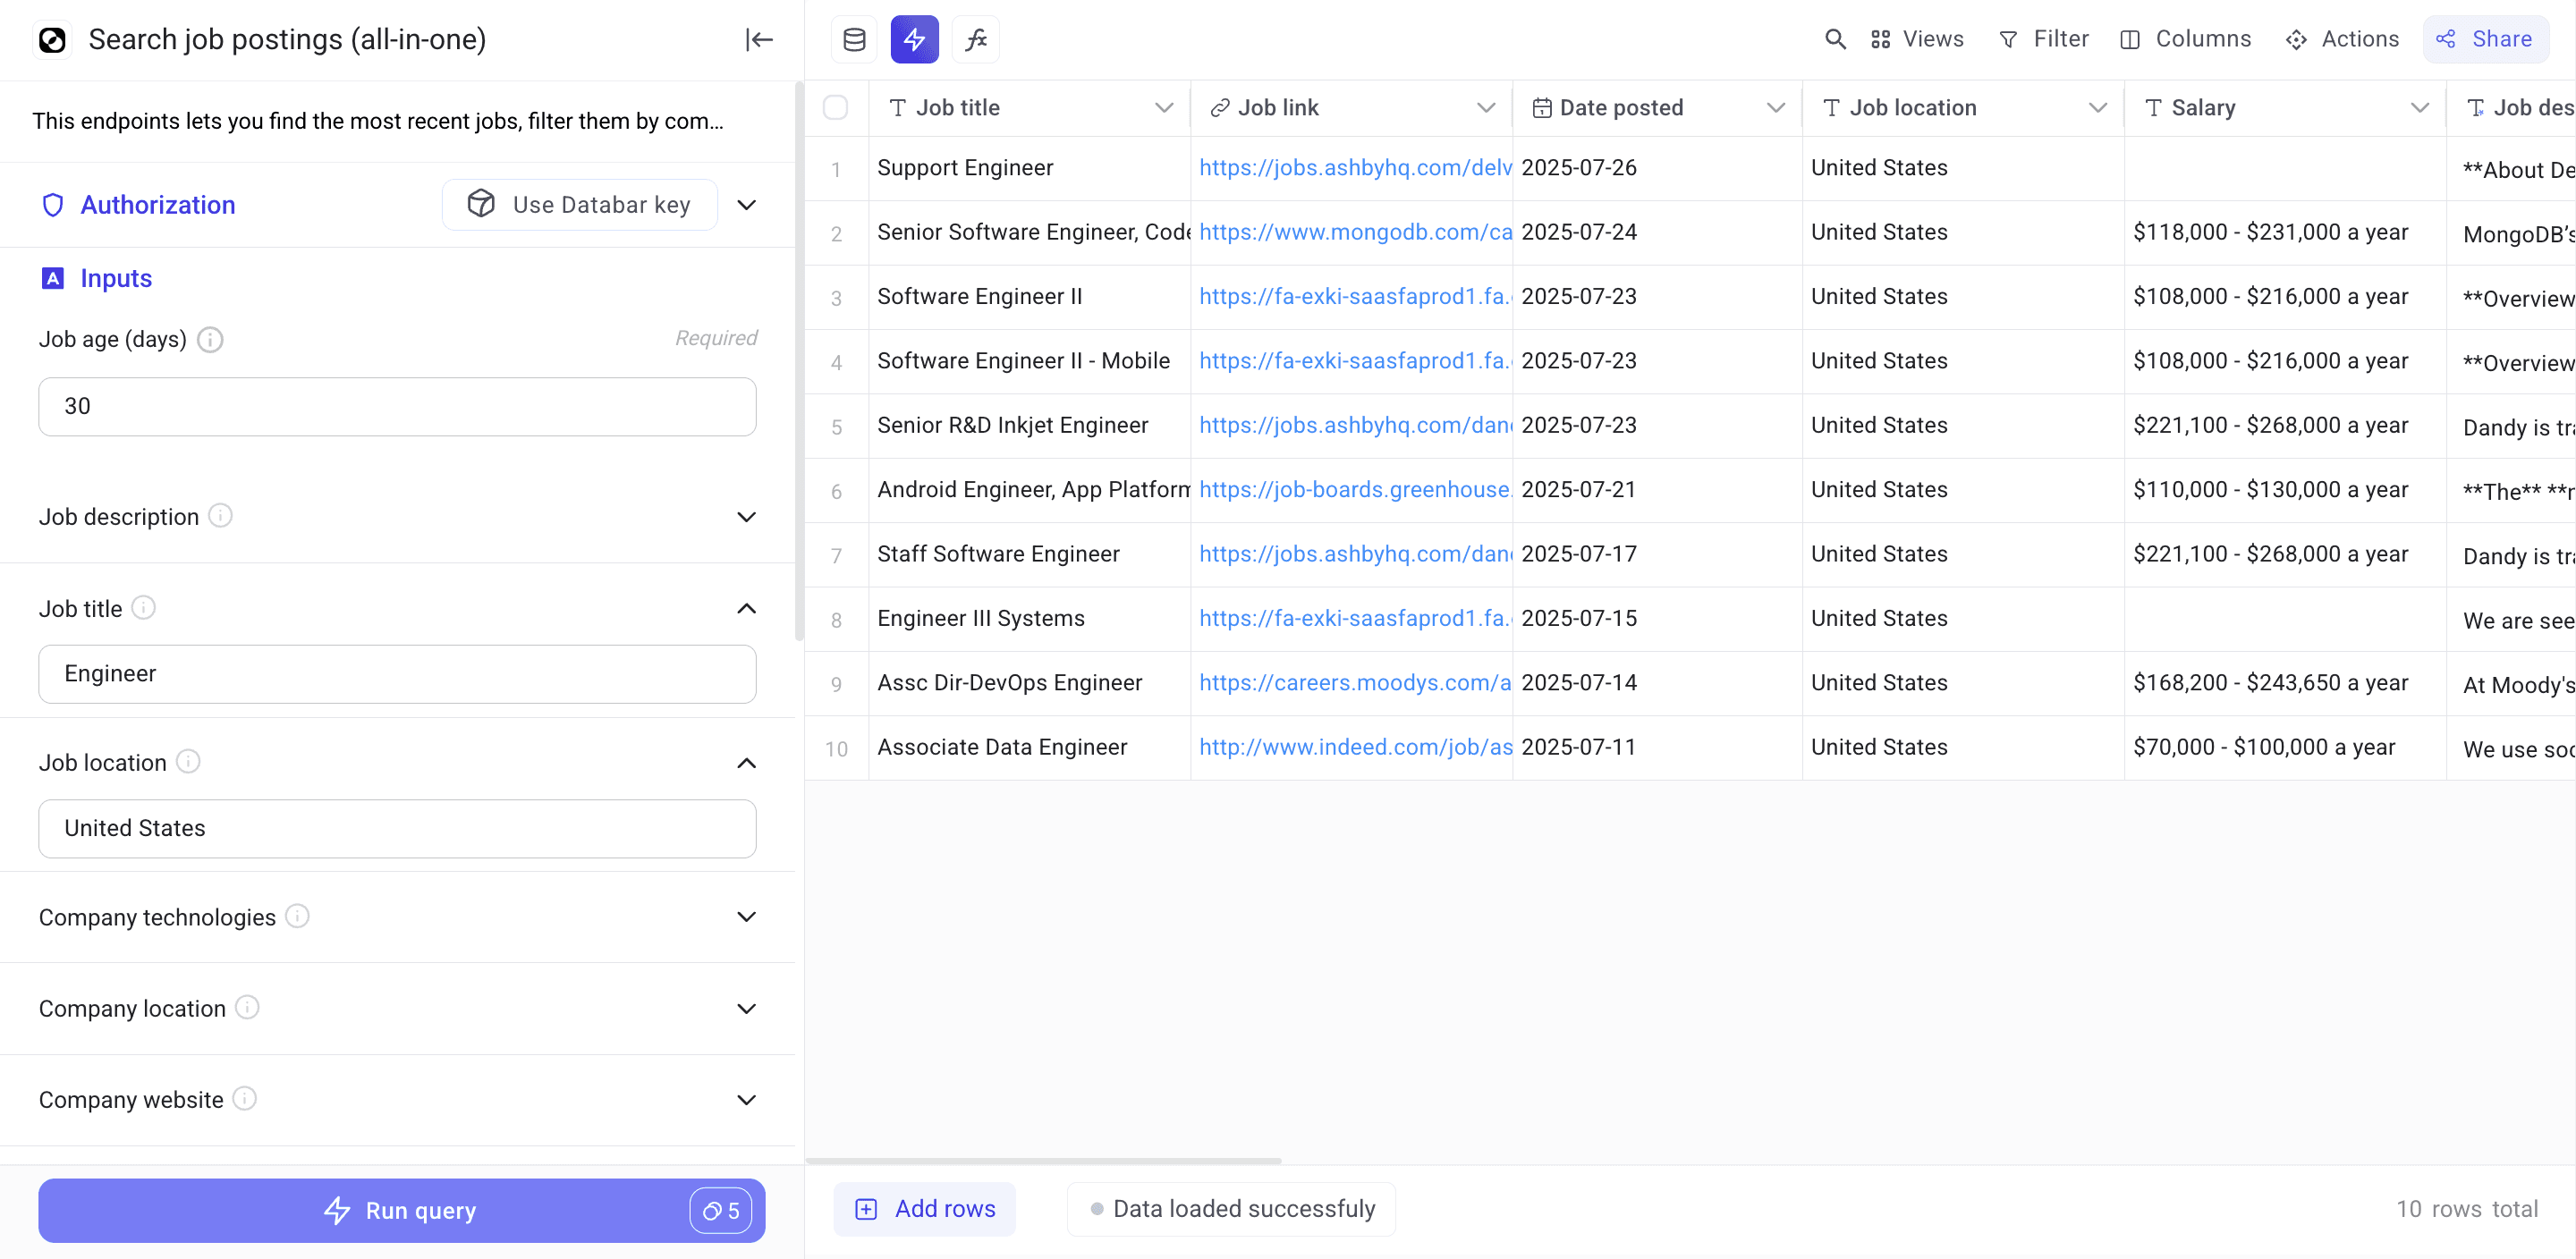Click the Run query button
The height and width of the screenshot is (1259, 2576).
coord(400,1210)
